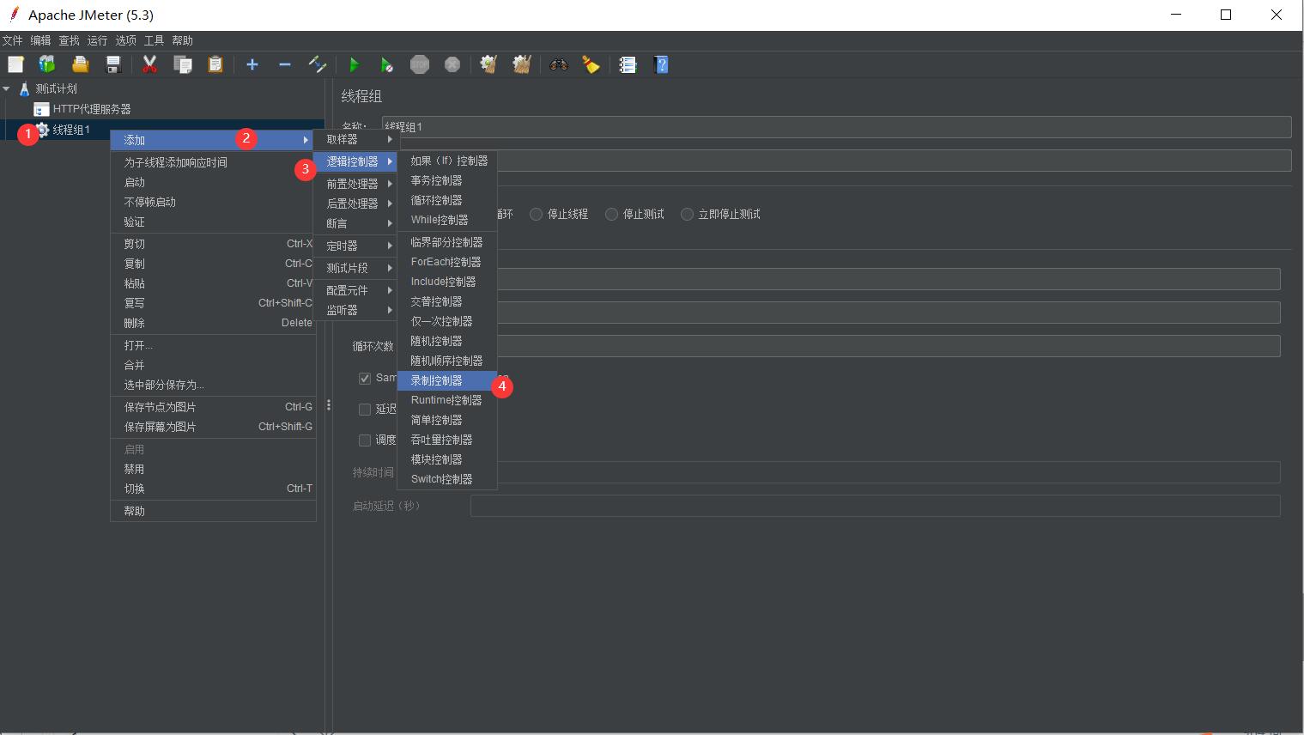The height and width of the screenshot is (735, 1304).
Task: Choose 事务控制器 menu entry
Action: click(x=447, y=180)
